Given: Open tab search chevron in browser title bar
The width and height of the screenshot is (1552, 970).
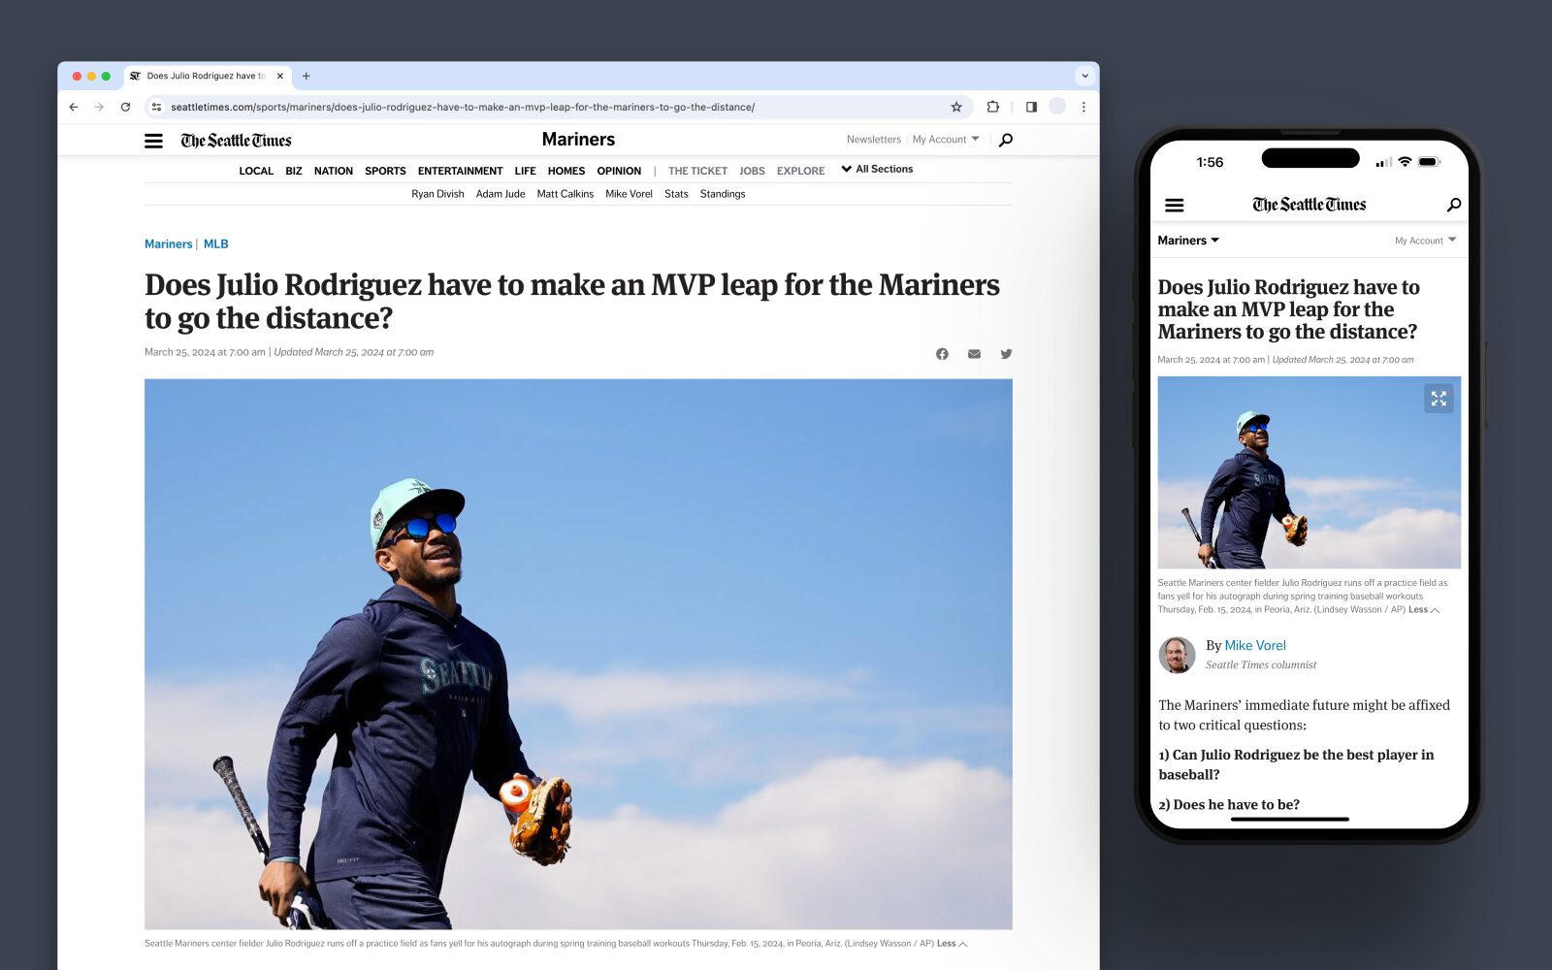Looking at the screenshot, I should tap(1084, 76).
